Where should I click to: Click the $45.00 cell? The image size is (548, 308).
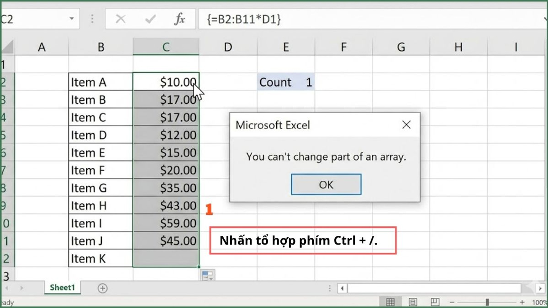pos(166,241)
